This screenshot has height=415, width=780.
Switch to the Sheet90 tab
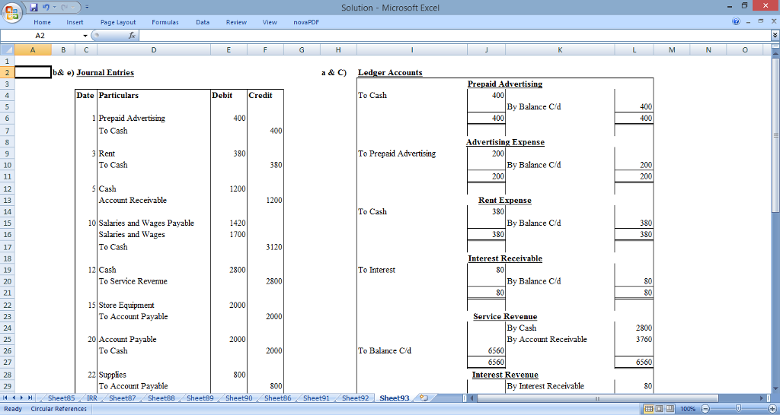pos(238,398)
